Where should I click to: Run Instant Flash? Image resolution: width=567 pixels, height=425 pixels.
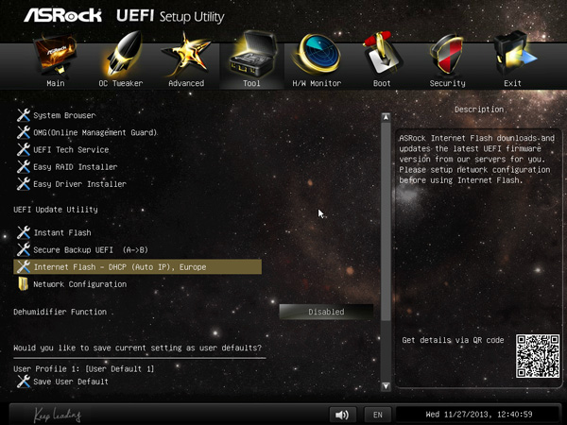click(x=62, y=232)
